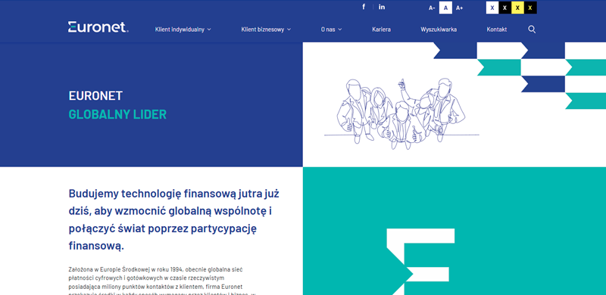606x295 pixels.
Task: Decrease font size with A- button
Action: (432, 8)
